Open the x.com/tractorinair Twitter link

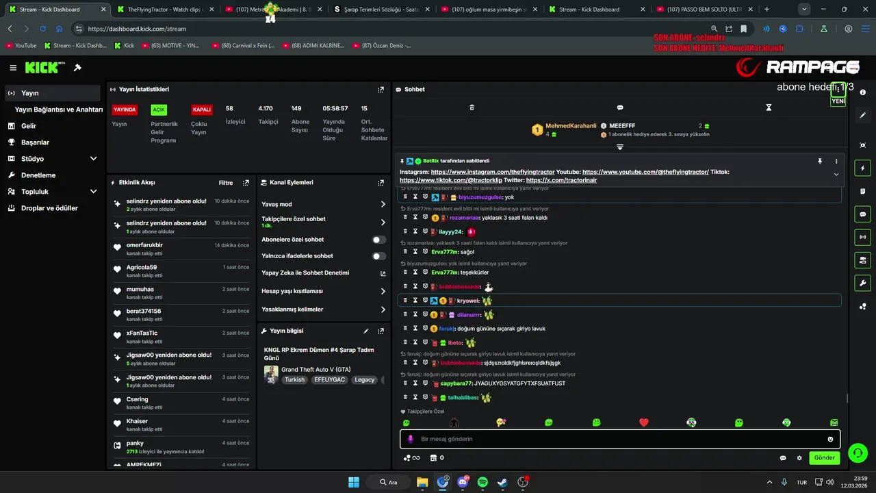click(x=561, y=180)
